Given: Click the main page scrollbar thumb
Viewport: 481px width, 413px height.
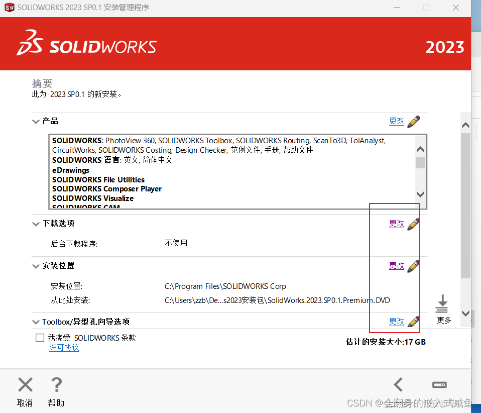Looking at the screenshot, I should tap(465, 205).
